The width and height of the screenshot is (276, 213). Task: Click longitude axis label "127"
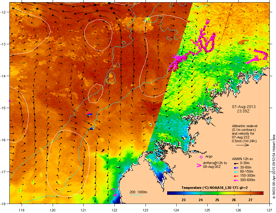click(269, 210)
